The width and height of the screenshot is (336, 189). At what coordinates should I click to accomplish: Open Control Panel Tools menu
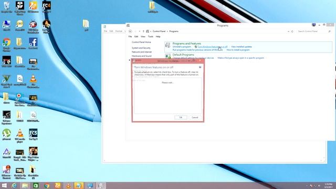coord(151,37)
